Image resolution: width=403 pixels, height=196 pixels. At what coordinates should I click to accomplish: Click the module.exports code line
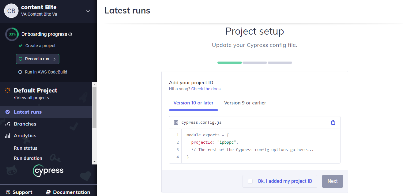[208, 135]
